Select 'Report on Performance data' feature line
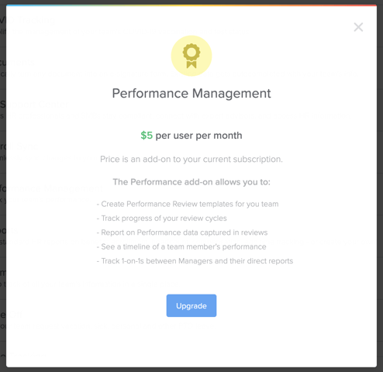 coord(182,232)
